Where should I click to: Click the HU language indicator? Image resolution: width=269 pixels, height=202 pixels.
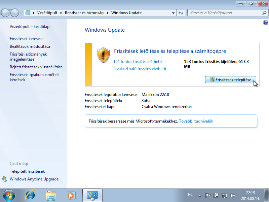pos(191,195)
